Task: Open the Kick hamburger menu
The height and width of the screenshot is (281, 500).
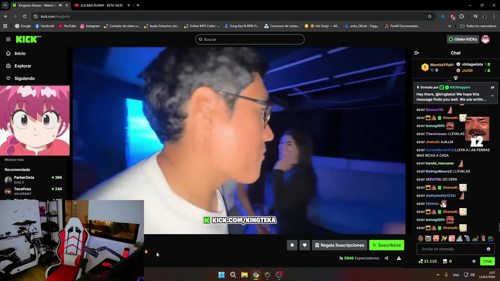Action: [8, 39]
